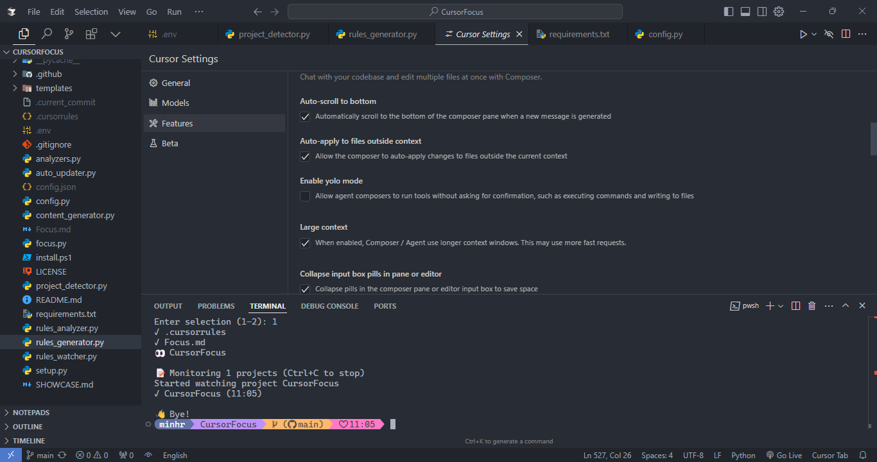Maximize the panel with up chevron
The height and width of the screenshot is (462, 877).
coord(846,306)
